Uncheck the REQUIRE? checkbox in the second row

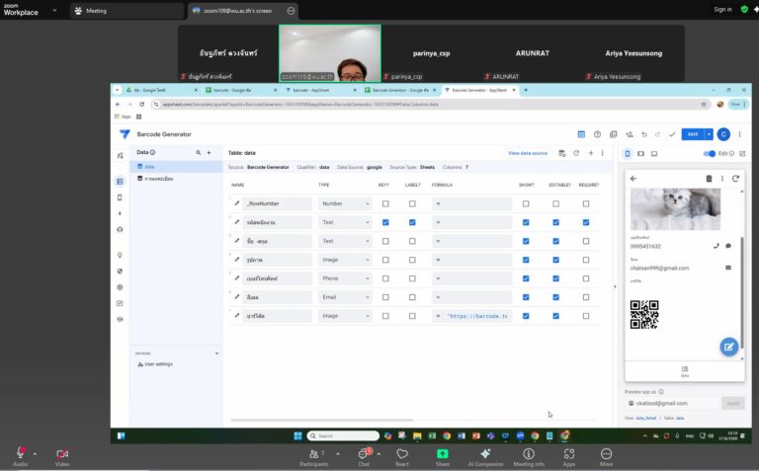point(586,222)
